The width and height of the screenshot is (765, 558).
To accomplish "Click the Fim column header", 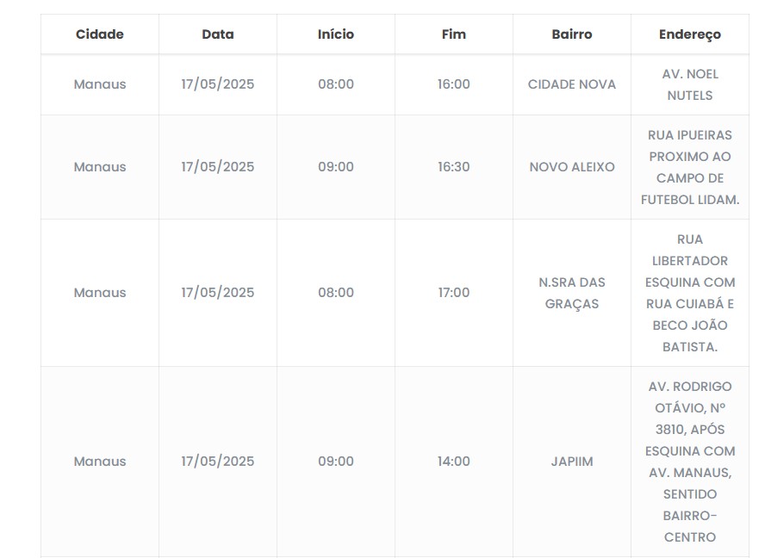I will pos(454,34).
